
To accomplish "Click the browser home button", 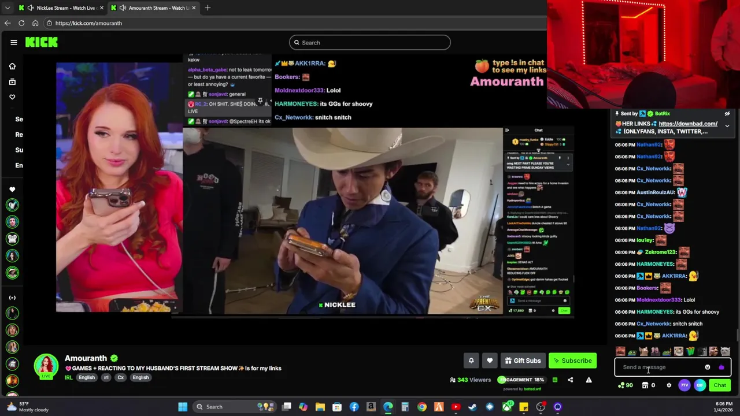I will pyautogui.click(x=35, y=23).
